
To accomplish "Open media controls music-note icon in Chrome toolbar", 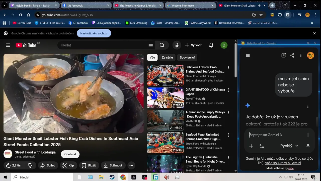I will click(x=299, y=15).
